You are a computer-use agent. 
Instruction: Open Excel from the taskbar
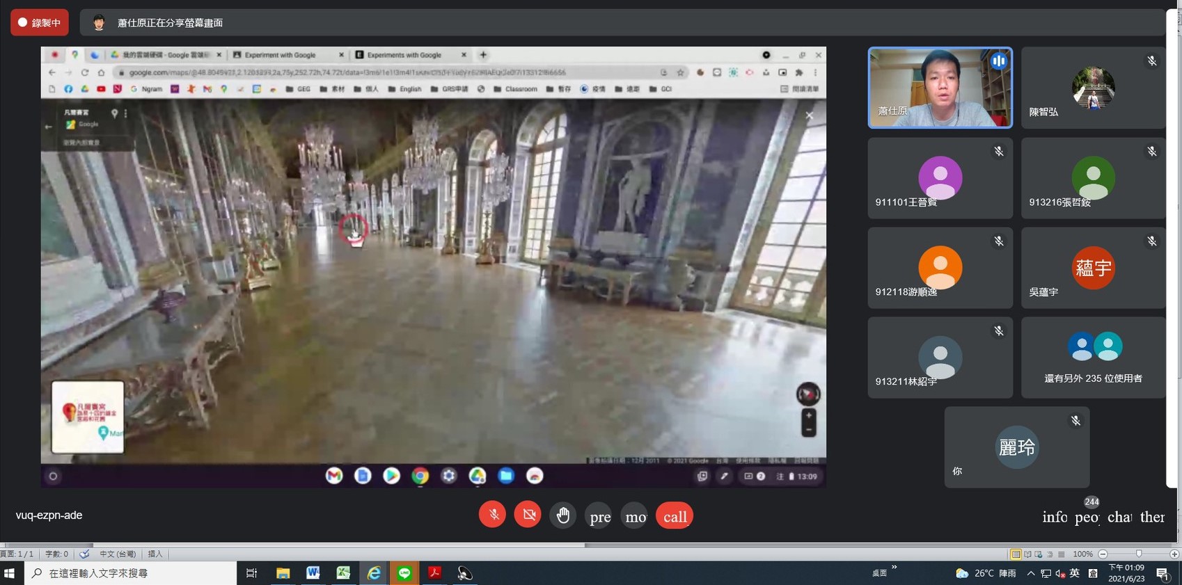coord(343,573)
